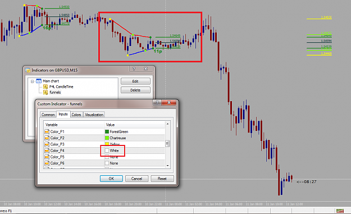Click the Chartreuse color swatch
The image size is (351, 214).
coord(107,138)
